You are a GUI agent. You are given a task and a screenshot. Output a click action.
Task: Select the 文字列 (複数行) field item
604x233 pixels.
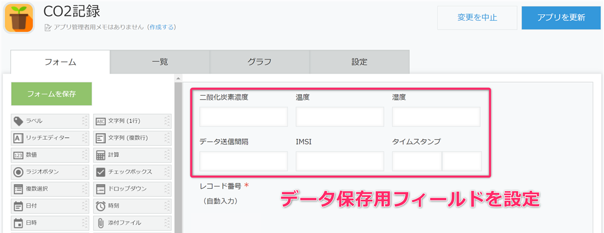point(133,138)
